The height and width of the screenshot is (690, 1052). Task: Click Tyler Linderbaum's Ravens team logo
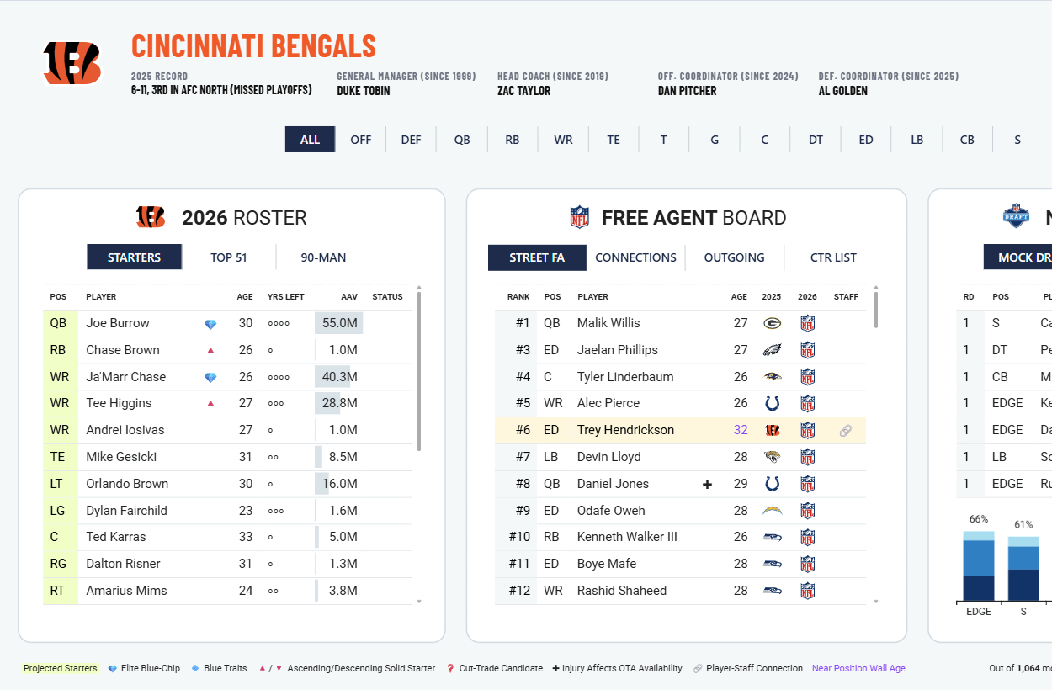[772, 377]
